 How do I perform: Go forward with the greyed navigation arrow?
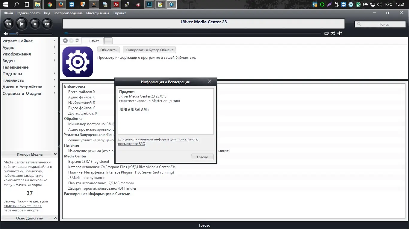pyautogui.click(x=71, y=41)
